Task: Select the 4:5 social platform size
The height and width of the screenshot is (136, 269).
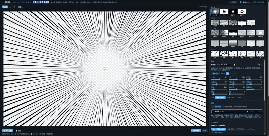Action: 251,129
